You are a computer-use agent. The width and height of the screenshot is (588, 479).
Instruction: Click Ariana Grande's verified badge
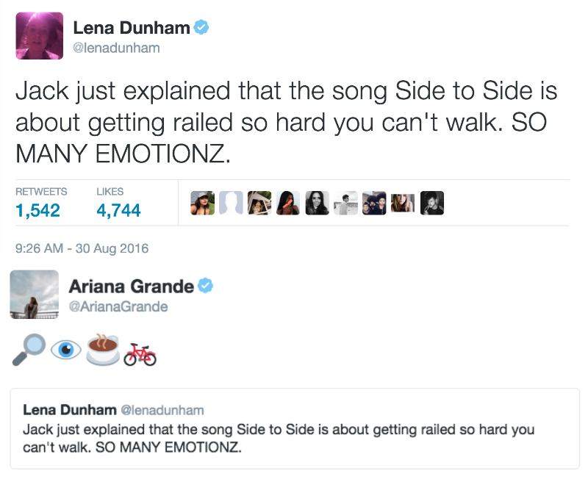click(x=205, y=286)
